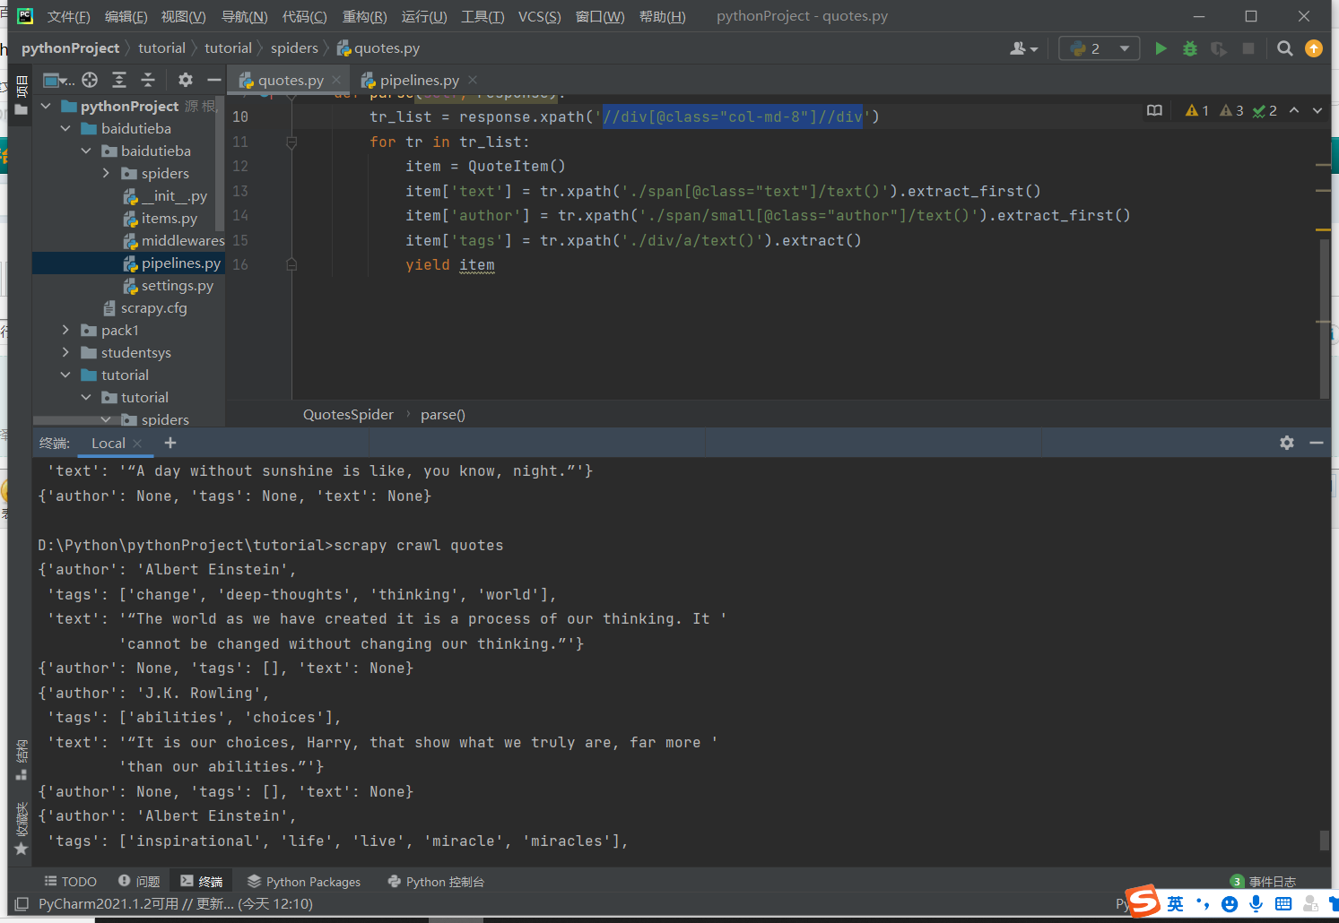This screenshot has height=923, width=1339.
Task: Click pythonProject breadcrumb in navigation bar
Action: pos(70,48)
